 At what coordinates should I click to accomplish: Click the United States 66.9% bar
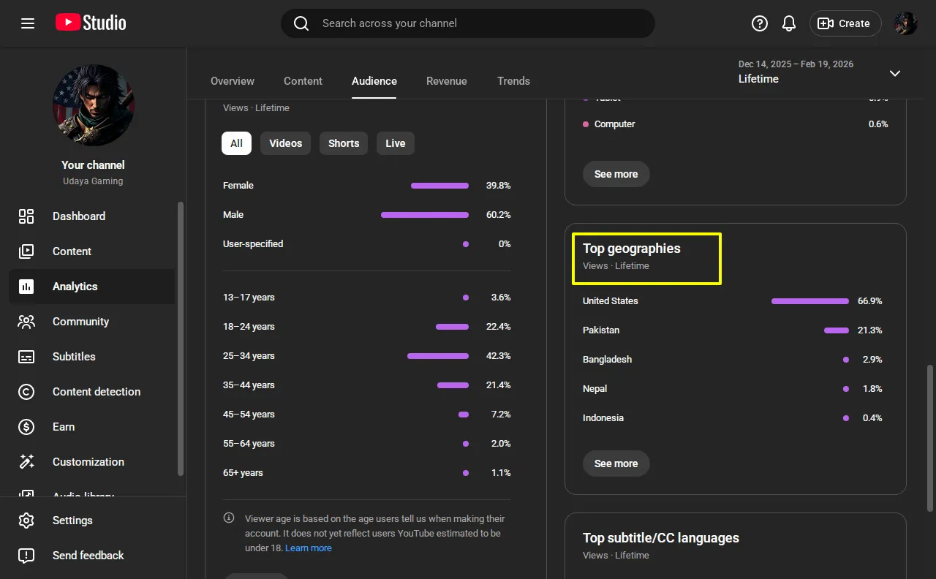click(810, 301)
